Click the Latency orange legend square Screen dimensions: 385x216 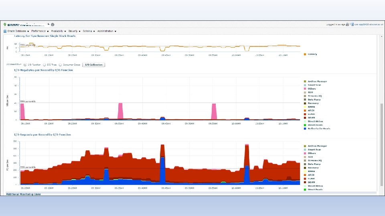click(305, 54)
